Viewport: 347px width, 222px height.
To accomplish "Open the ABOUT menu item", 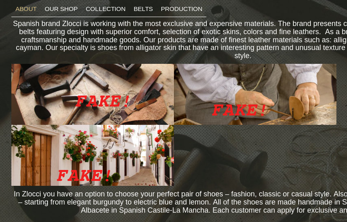I will tap(26, 9).
